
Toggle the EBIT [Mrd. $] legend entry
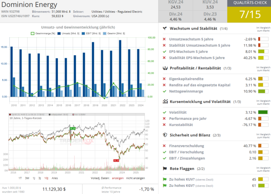point(91,33)
